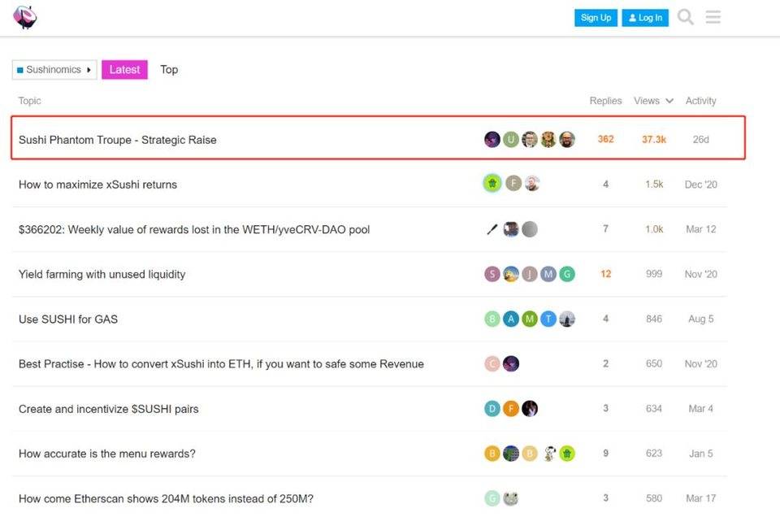Image resolution: width=780 pixels, height=517 pixels.
Task: Click F avatar in xSushi returns row
Action: click(513, 184)
